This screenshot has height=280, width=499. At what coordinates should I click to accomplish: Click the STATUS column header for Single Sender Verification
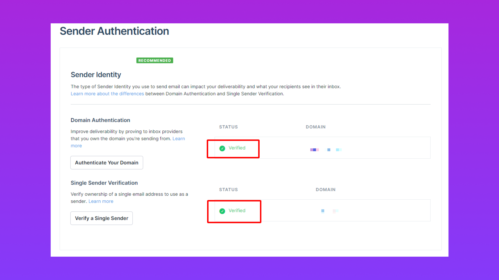(228, 190)
